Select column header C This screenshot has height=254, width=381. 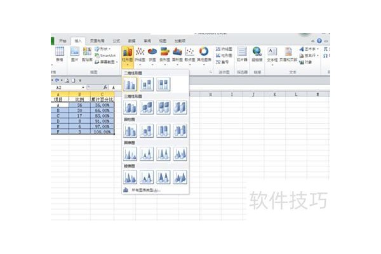[x=102, y=94]
